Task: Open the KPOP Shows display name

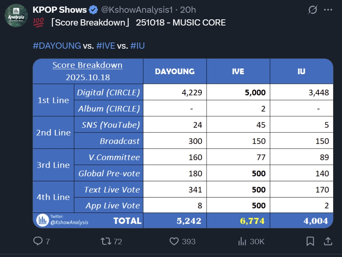Action: point(59,10)
